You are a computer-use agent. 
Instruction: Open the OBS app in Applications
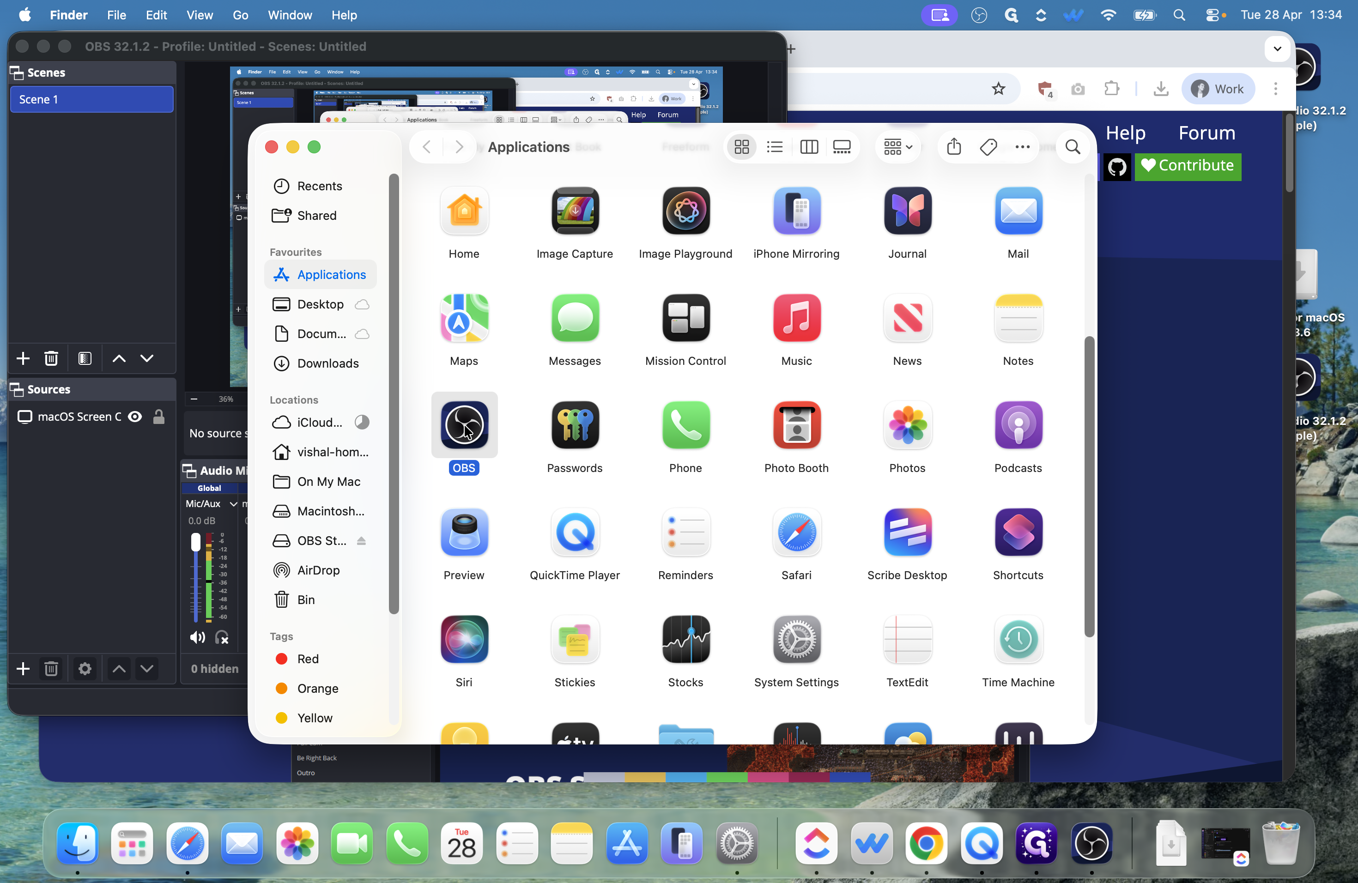[x=464, y=425]
